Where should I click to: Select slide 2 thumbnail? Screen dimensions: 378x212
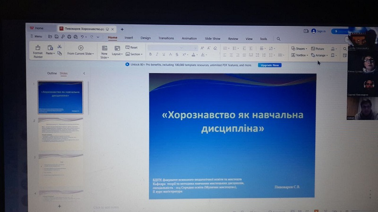point(61,134)
